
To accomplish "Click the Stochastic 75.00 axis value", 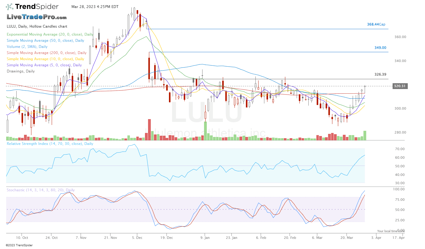I will (x=400, y=200).
